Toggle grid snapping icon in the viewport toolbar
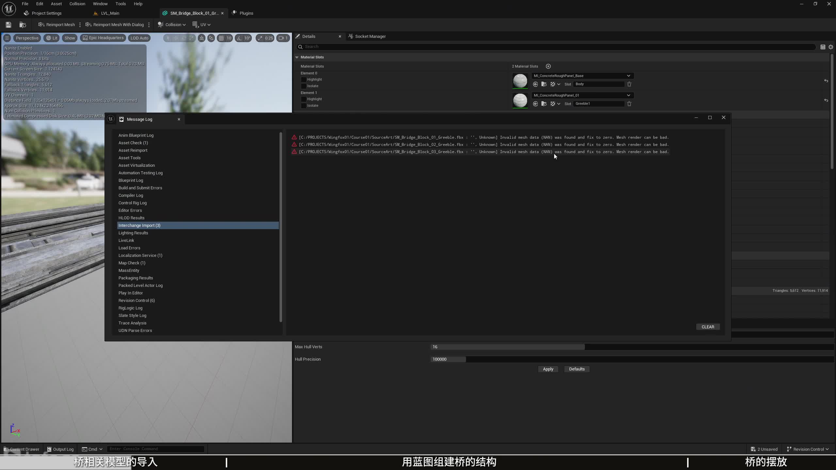836x470 pixels. click(221, 38)
